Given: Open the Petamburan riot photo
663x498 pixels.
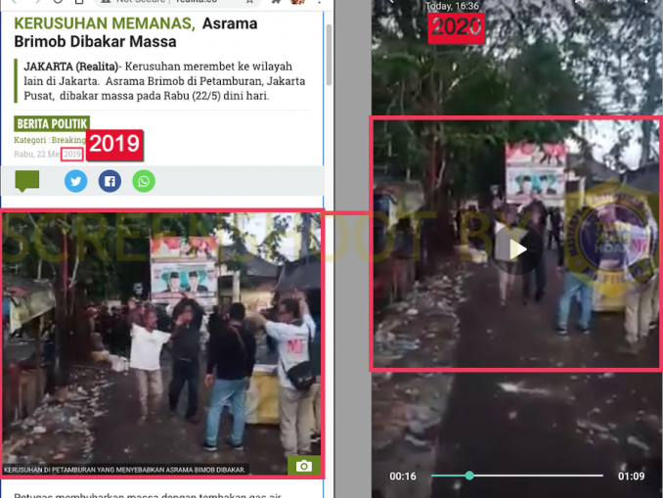Looking at the screenshot, I should point(162,342).
